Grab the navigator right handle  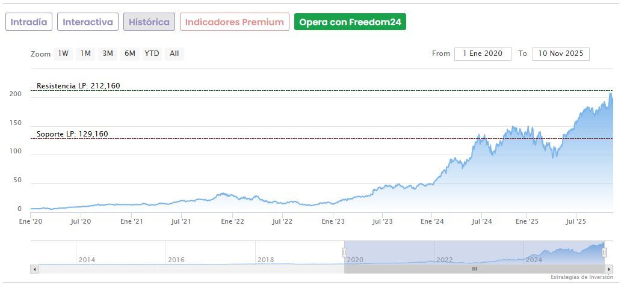click(x=605, y=253)
